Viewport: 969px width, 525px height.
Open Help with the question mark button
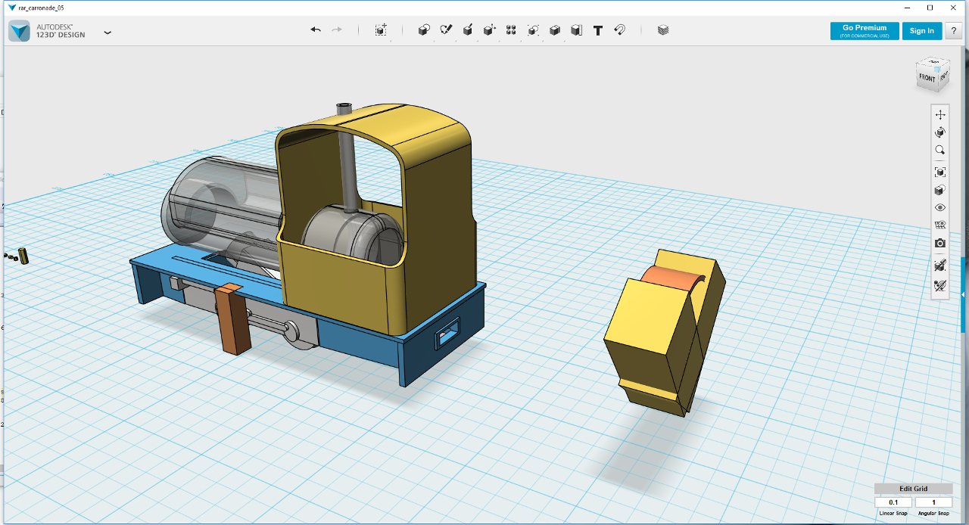pyautogui.click(x=953, y=31)
